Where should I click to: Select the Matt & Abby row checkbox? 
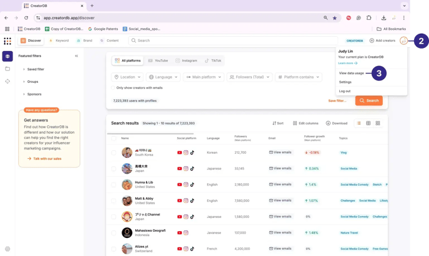click(x=113, y=201)
